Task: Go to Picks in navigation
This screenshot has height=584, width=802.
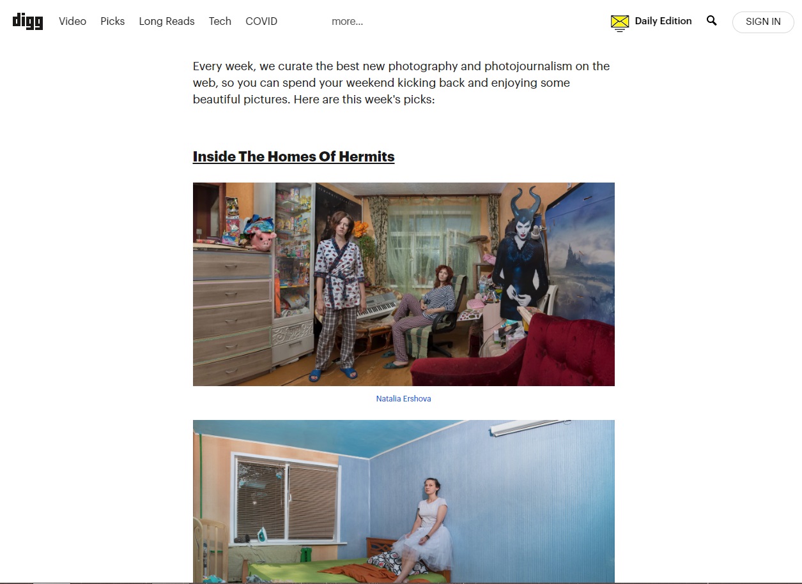Action: [x=112, y=21]
